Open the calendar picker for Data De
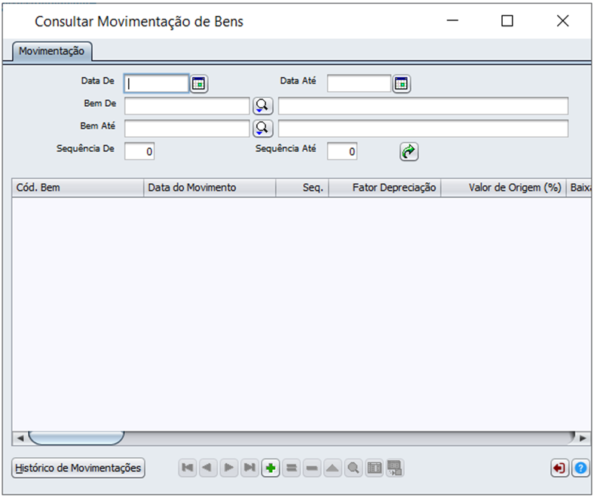This screenshot has height=497, width=594. pyautogui.click(x=198, y=84)
